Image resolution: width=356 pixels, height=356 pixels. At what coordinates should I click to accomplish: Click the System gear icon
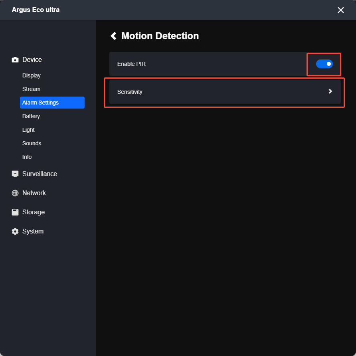point(15,231)
